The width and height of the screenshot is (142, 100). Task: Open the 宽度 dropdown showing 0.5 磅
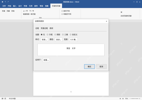(73, 39)
